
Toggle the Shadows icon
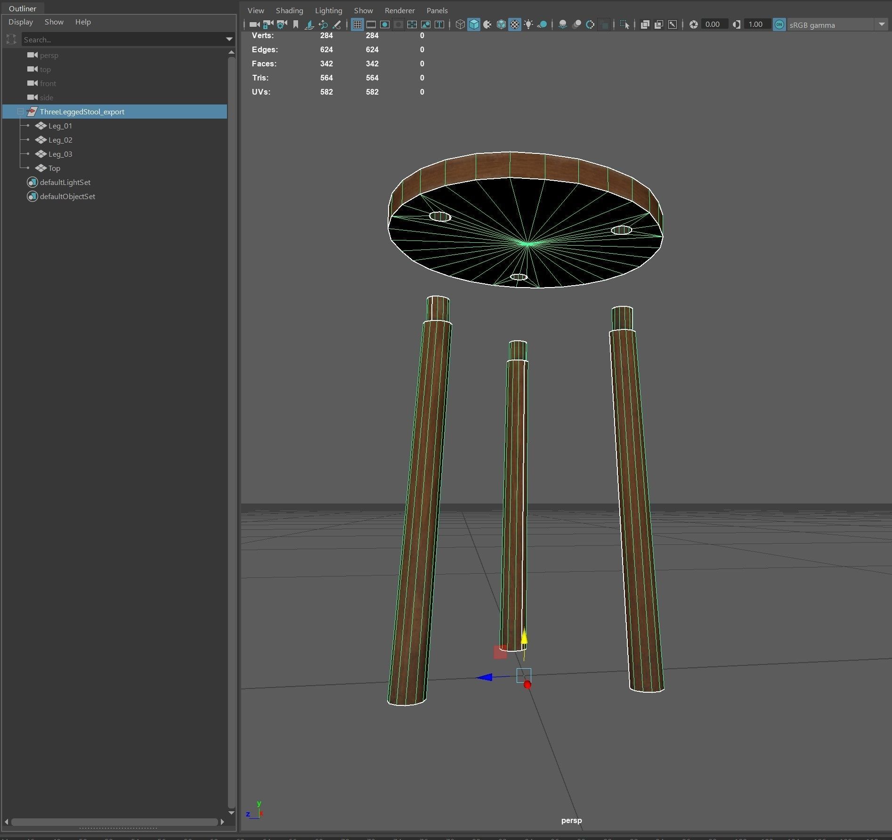542,24
